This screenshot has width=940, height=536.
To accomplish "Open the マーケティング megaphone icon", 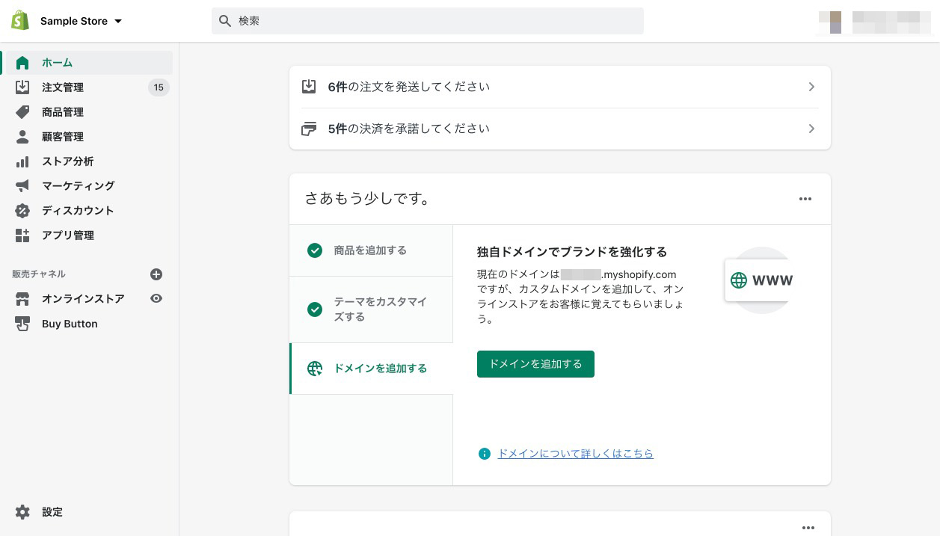I will coord(22,186).
